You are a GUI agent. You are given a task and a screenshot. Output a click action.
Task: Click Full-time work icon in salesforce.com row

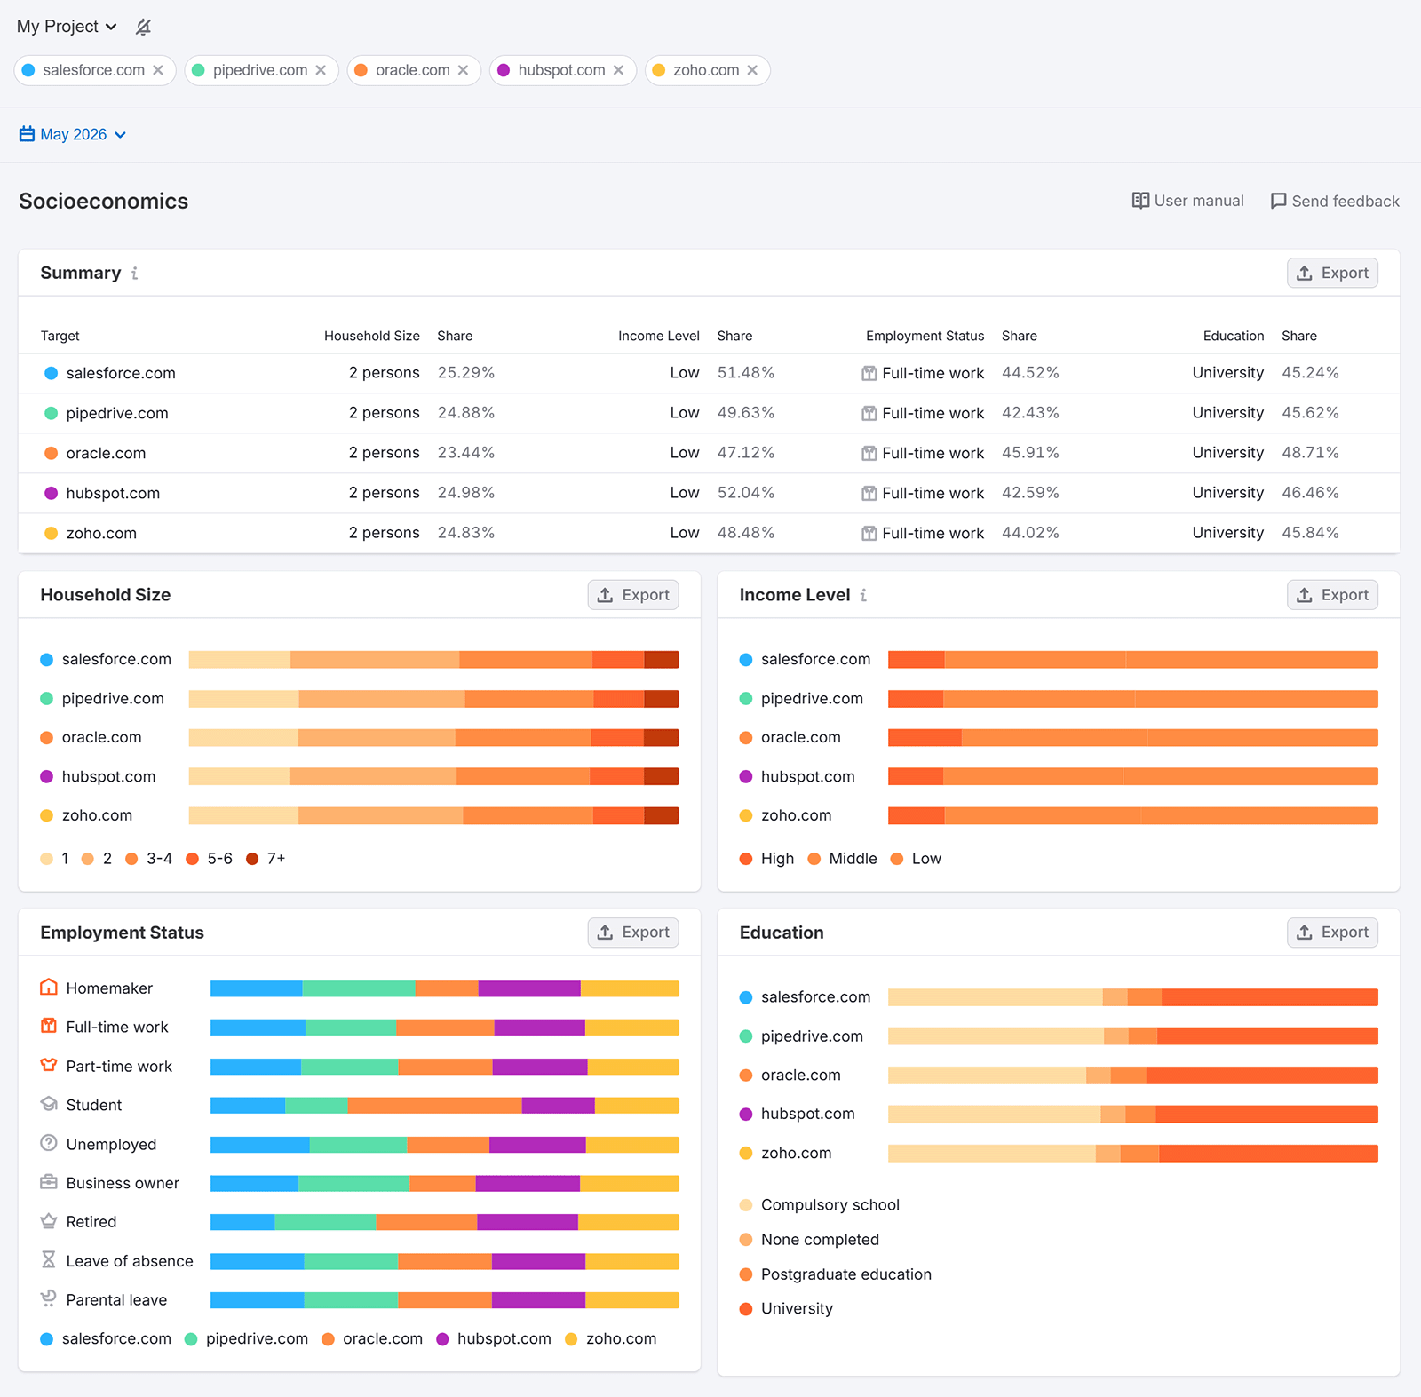pyautogui.click(x=869, y=374)
